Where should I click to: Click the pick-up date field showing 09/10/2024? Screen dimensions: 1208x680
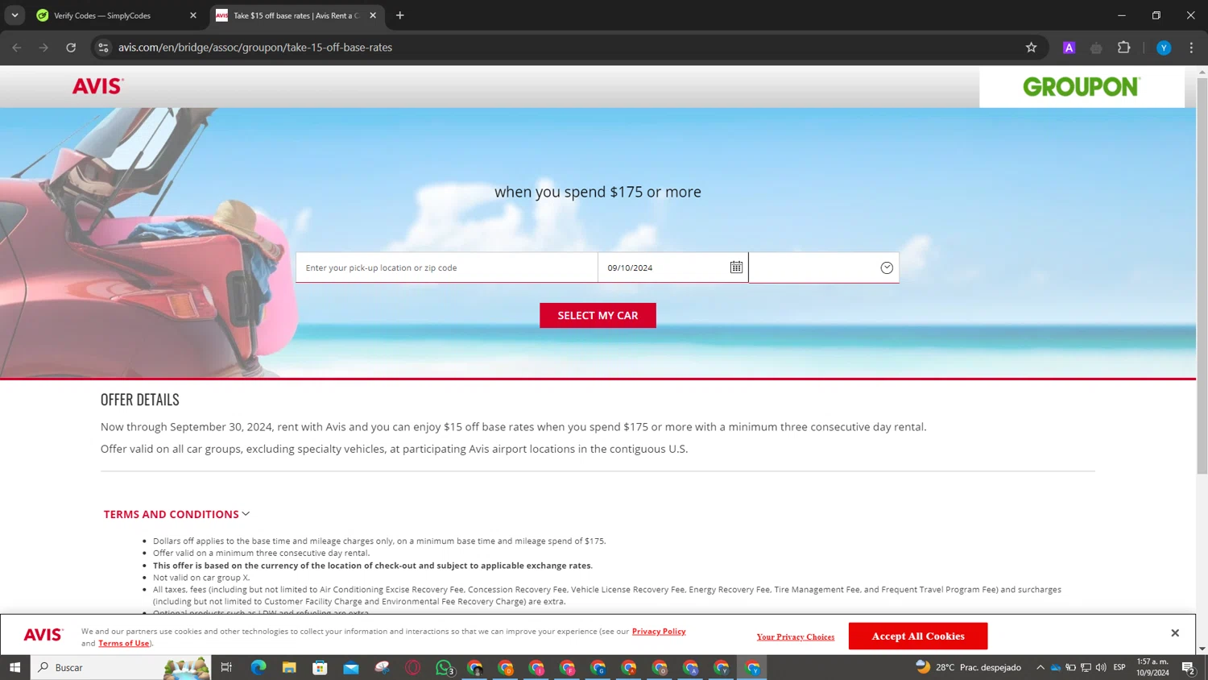tap(672, 267)
